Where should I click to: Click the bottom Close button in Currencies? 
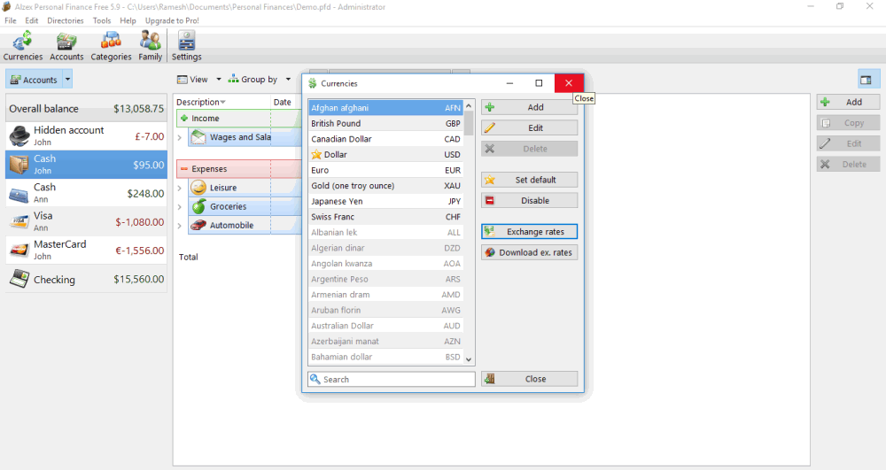coord(530,379)
